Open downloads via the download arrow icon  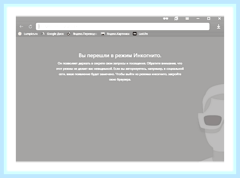219,26
